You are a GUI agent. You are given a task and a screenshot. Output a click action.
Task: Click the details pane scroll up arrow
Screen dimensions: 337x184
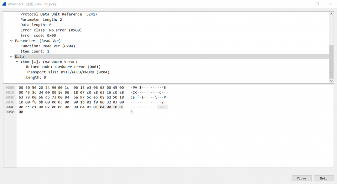coord(331,14)
